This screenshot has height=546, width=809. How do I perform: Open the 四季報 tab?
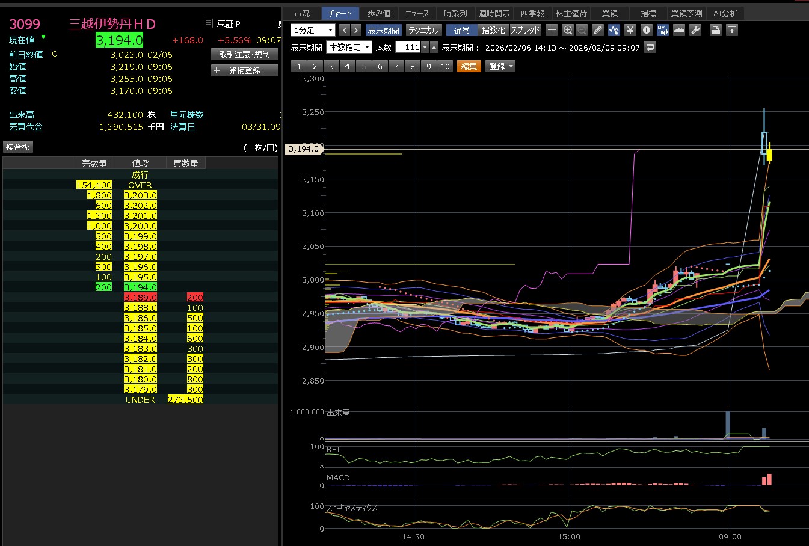532,13
